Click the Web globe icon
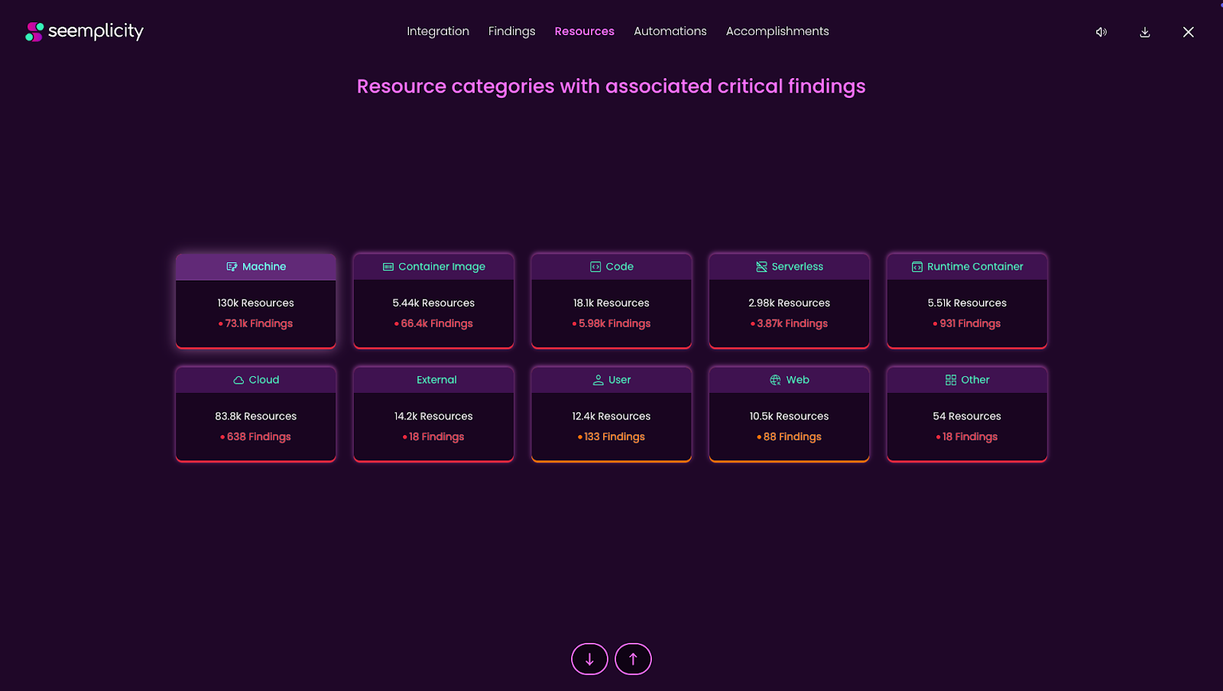The width and height of the screenshot is (1223, 691). coord(775,380)
